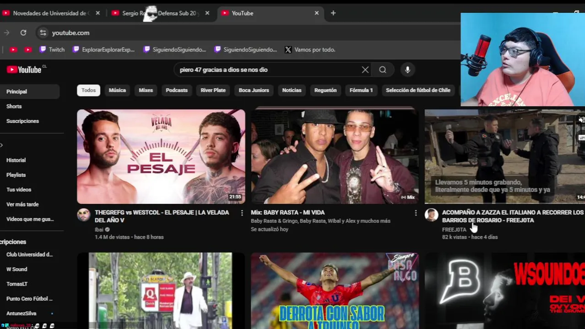This screenshot has height=329, width=585.
Task: Open Ibai channel avatar
Action: pos(84,215)
